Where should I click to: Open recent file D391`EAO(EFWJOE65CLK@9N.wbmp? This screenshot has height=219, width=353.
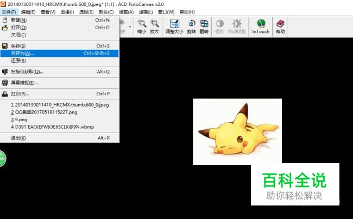pyautogui.click(x=59, y=127)
